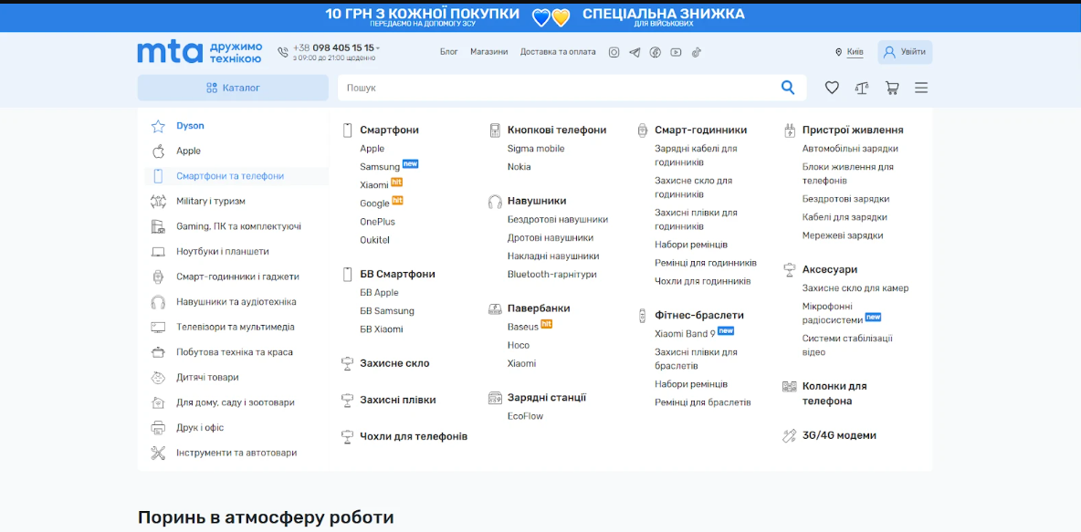Viewport: 1081px width, 532px height.
Task: Click the location pin icon by Київ
Action: click(838, 52)
